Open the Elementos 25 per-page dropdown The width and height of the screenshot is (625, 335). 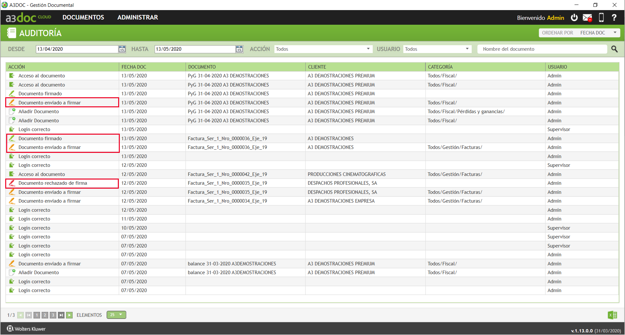click(x=116, y=315)
